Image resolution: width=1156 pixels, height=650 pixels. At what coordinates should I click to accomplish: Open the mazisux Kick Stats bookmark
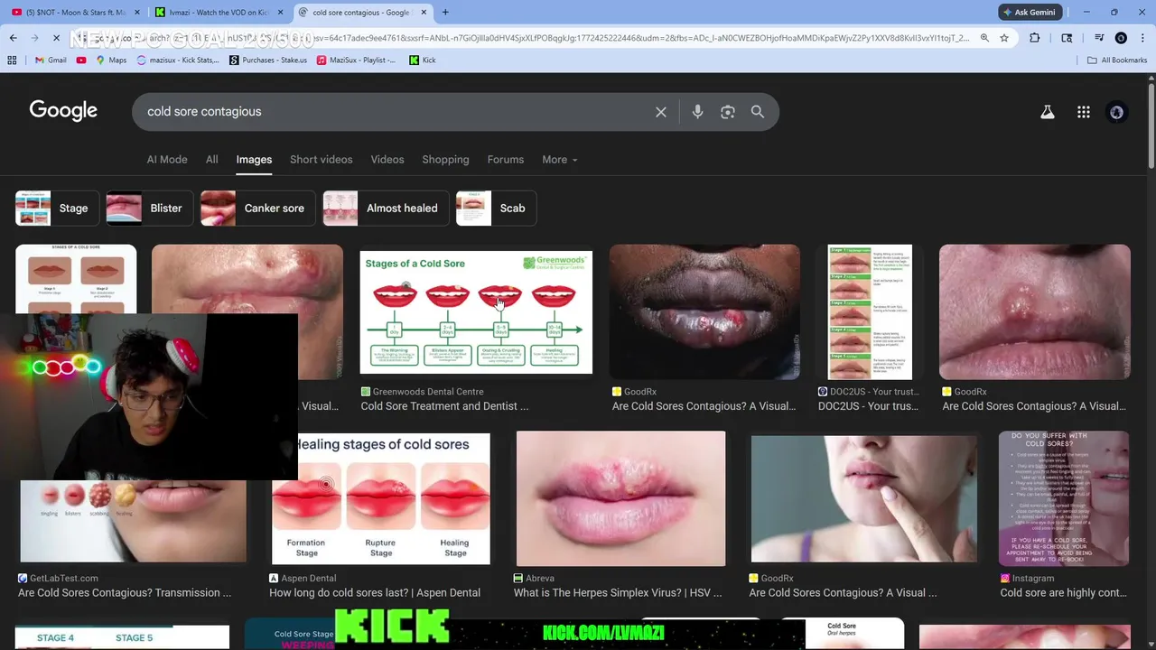tap(178, 60)
